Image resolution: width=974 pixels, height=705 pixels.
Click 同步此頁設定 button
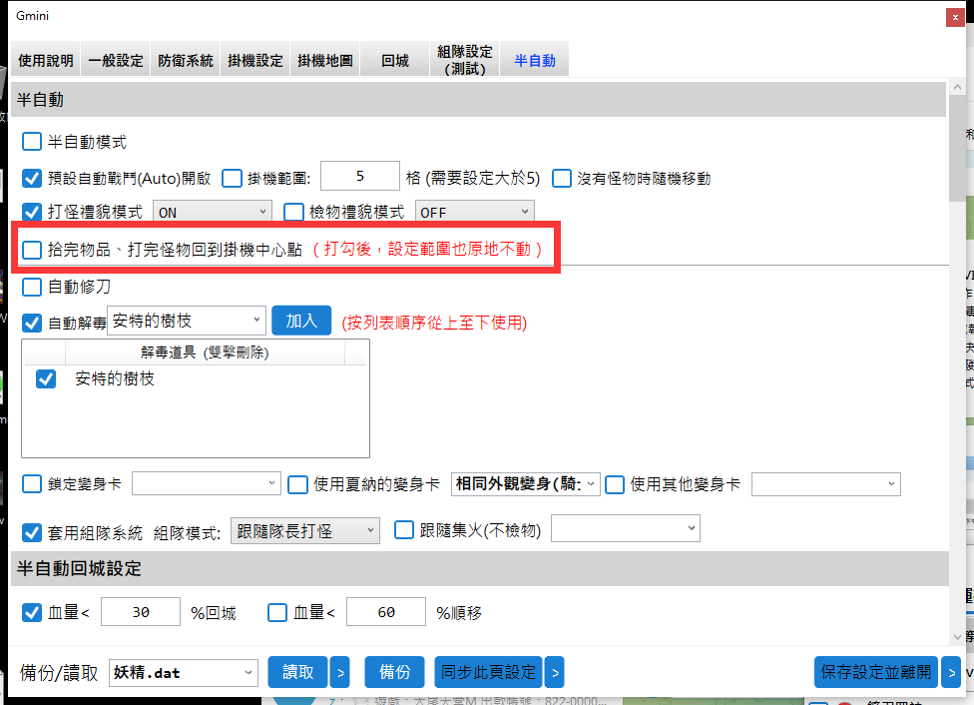(488, 672)
